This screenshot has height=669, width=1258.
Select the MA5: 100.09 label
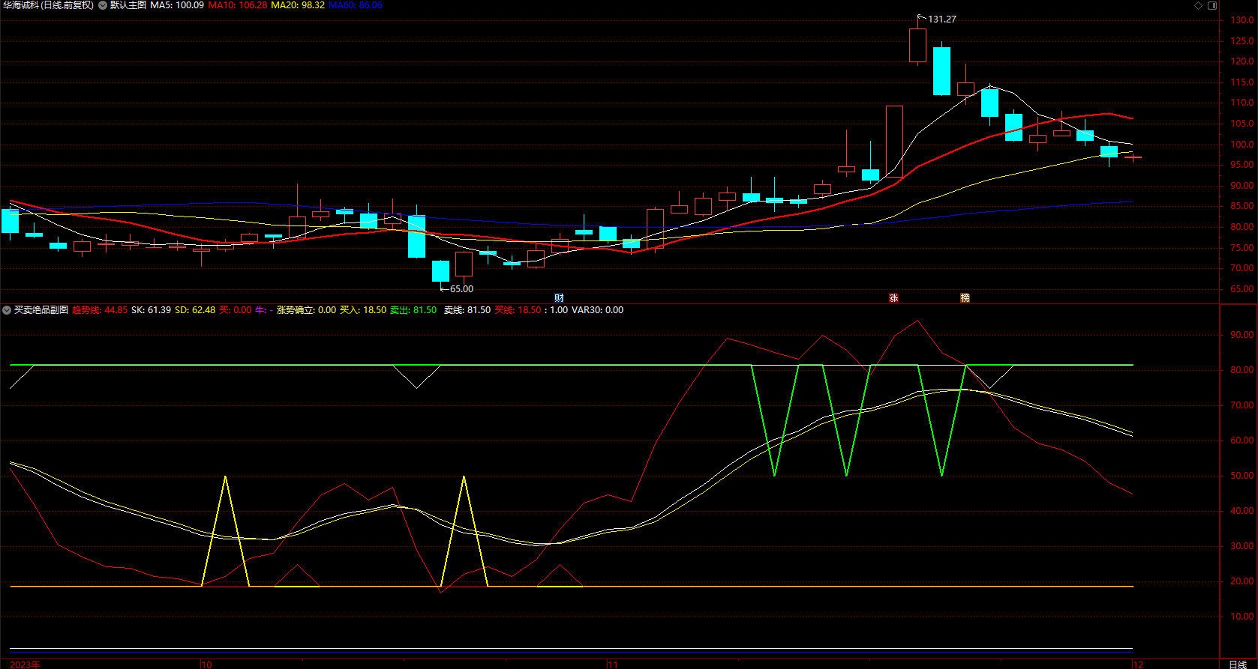[177, 5]
